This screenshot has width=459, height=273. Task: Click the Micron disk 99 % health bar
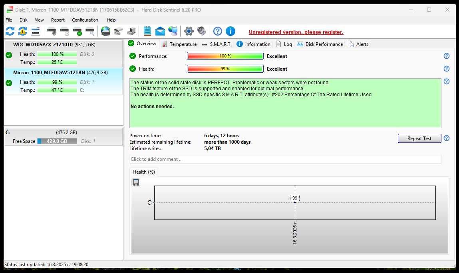pos(57,82)
